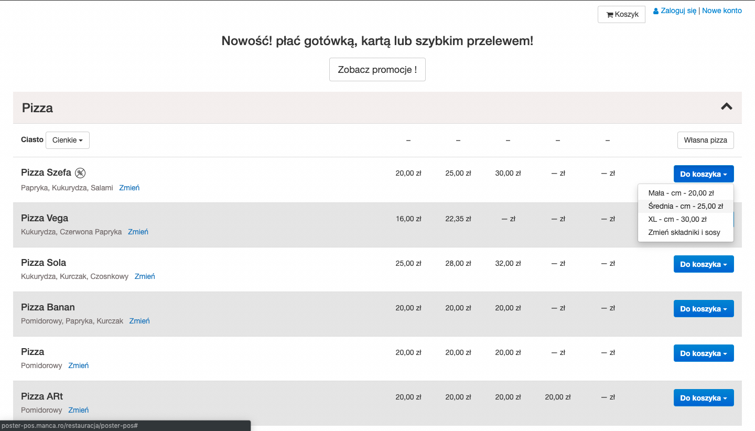
Task: Open the Cienkie dough type dropdown
Action: [68, 141]
